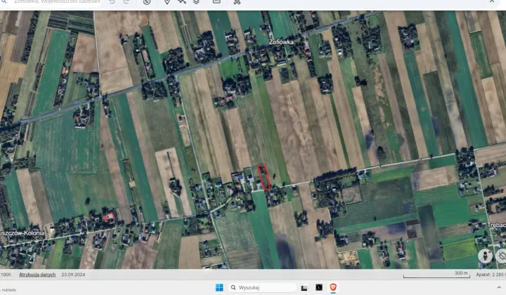The width and height of the screenshot is (506, 295).
Task: Click the circular icon left of the placemark pin
Action: [147, 2]
